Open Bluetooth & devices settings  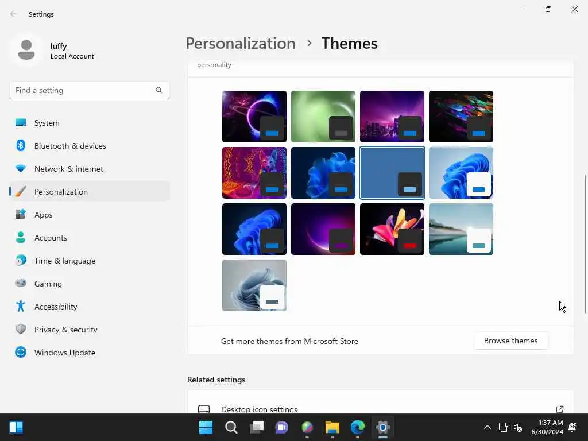[89, 145]
